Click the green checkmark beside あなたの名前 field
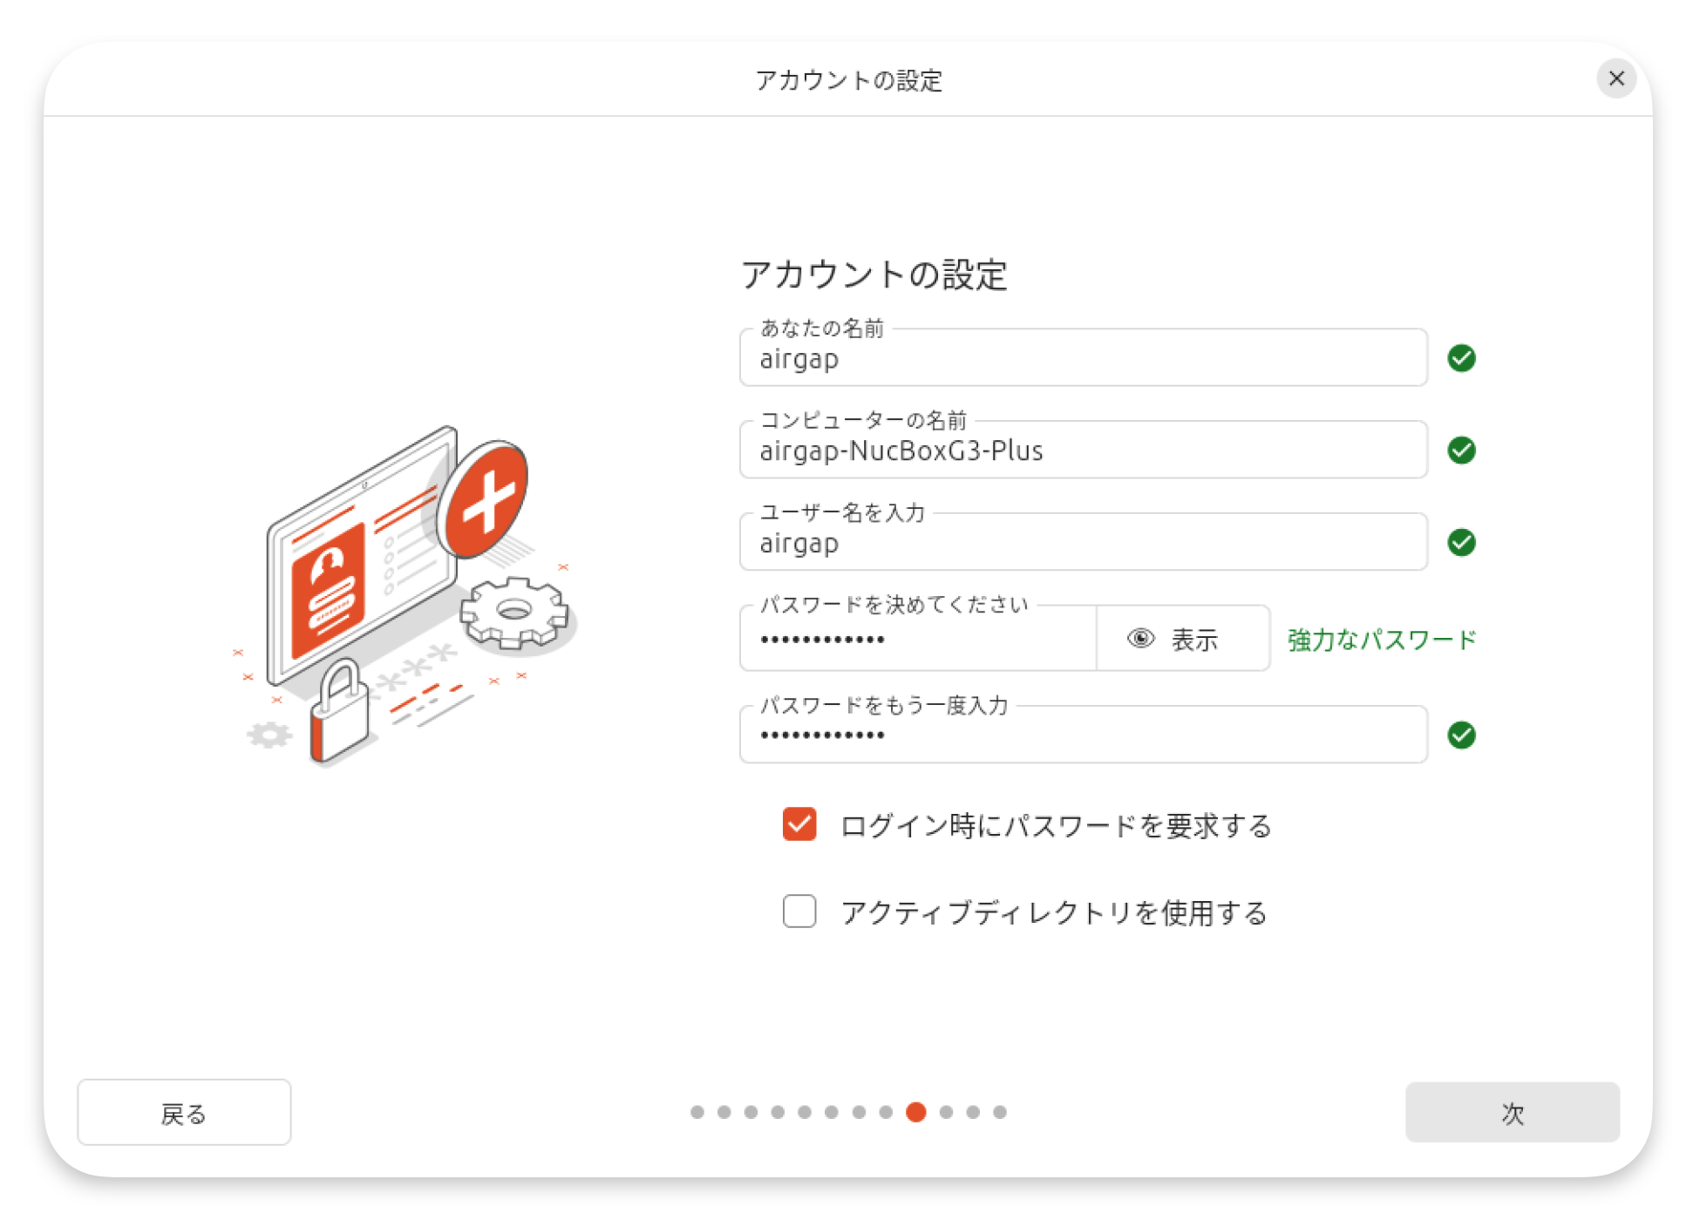This screenshot has height=1220, width=1700. 1461,358
